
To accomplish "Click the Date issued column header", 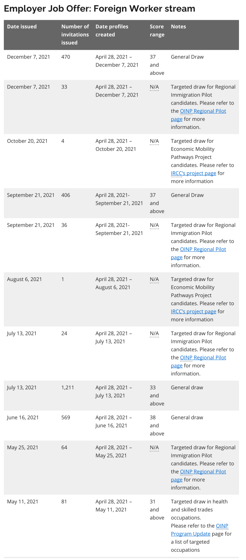I will (22, 27).
